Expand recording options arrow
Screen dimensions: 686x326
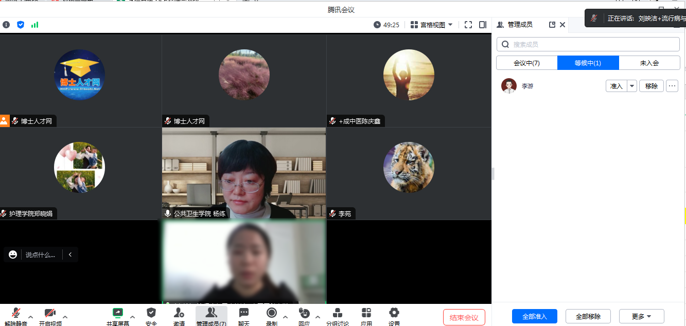(285, 317)
